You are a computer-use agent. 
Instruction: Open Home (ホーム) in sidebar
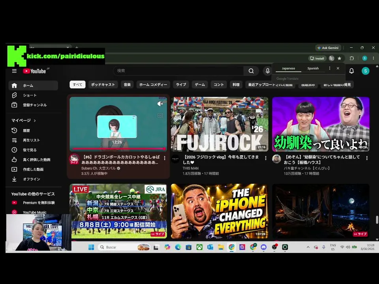[x=33, y=86]
